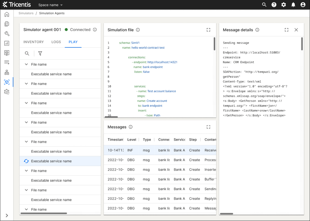The image size is (310, 221).
Task: Open the Simulators breadcrumb link
Action: pos(26,13)
